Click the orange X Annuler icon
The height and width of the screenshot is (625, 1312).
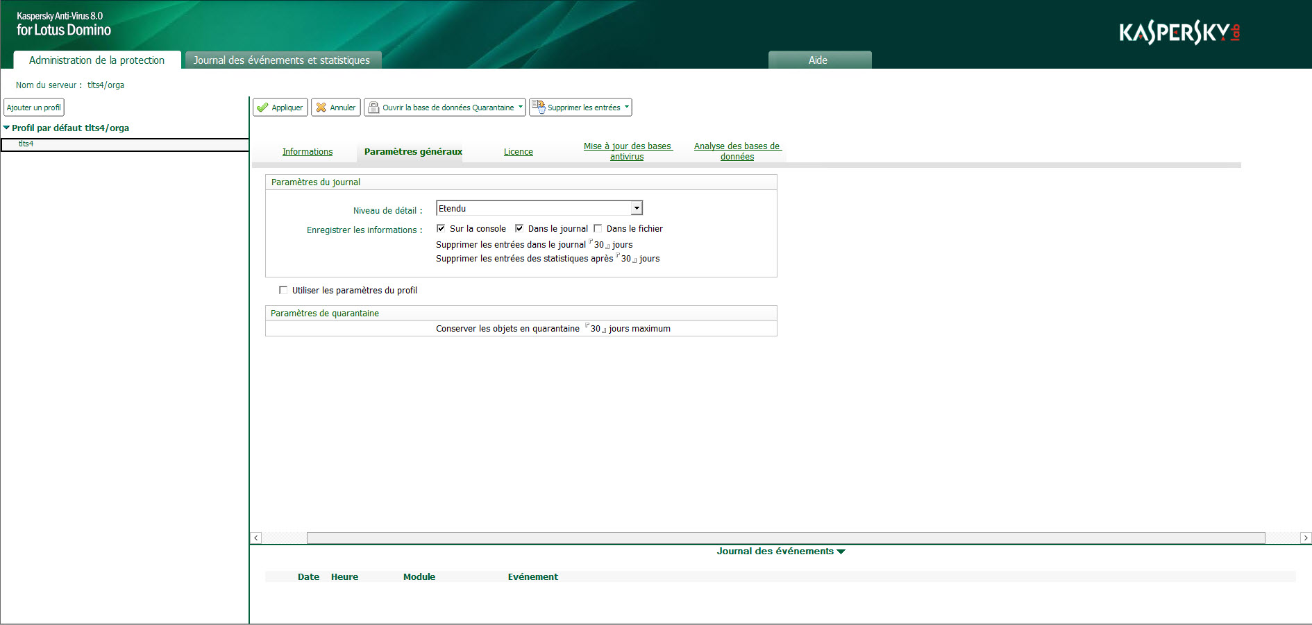pyautogui.click(x=321, y=107)
